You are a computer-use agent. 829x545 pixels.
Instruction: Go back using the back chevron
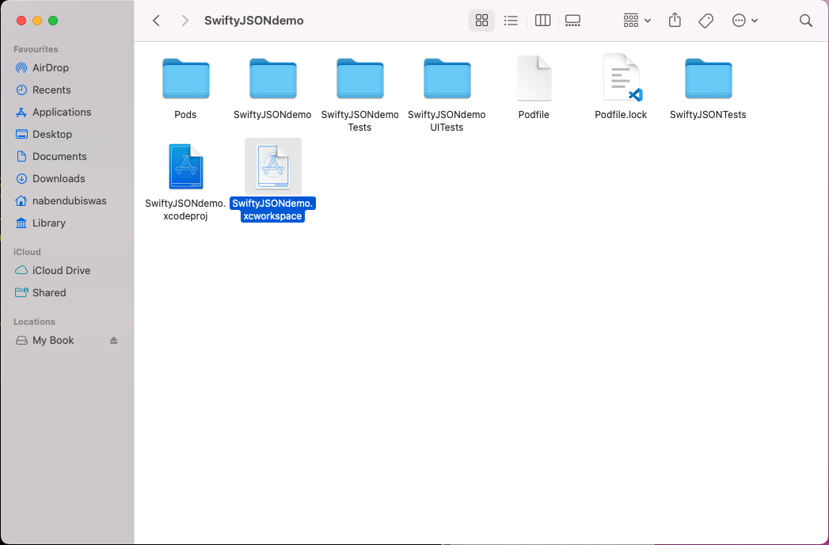(157, 21)
